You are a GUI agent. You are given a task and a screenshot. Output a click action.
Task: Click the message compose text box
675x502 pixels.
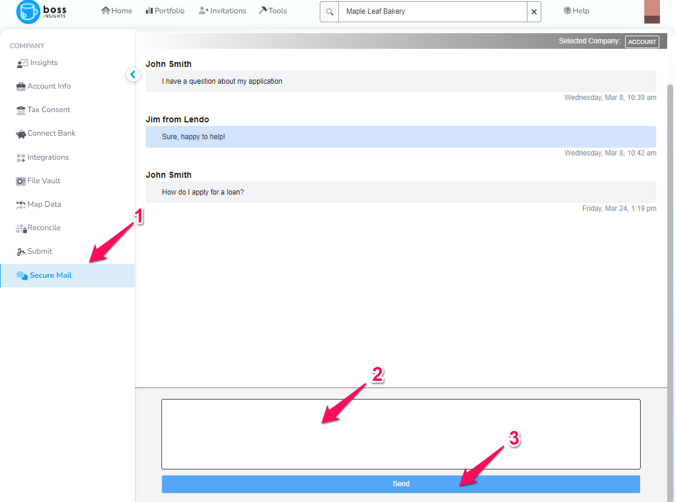pyautogui.click(x=401, y=434)
